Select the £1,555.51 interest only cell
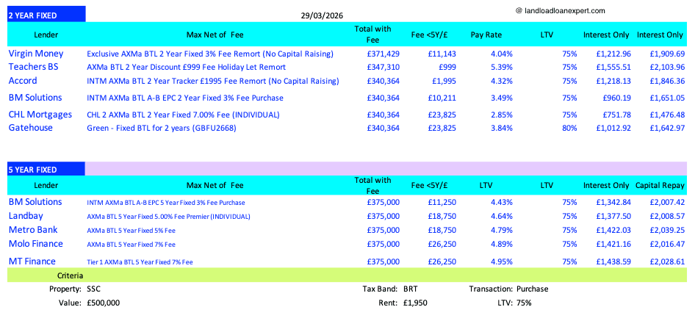Screen dimensions: 695x318 point(613,68)
